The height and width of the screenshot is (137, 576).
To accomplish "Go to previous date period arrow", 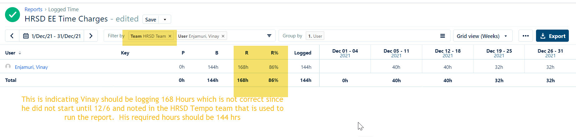I will pos(12,36).
